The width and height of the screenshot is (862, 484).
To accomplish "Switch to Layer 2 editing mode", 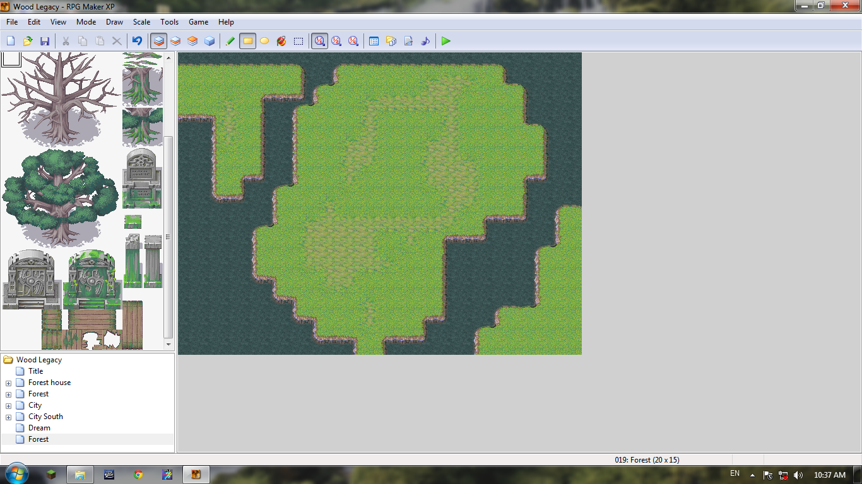I will point(175,41).
